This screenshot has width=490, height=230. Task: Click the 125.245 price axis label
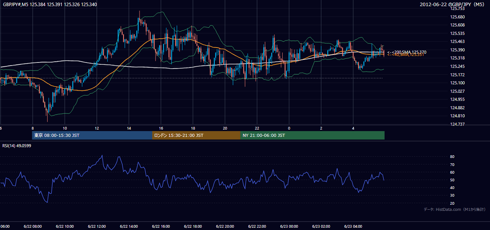[457, 66]
